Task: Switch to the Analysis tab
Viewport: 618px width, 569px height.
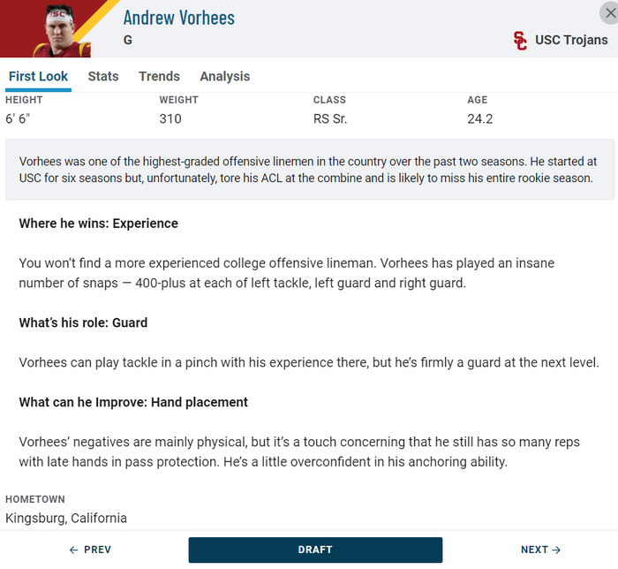Action: pos(224,76)
